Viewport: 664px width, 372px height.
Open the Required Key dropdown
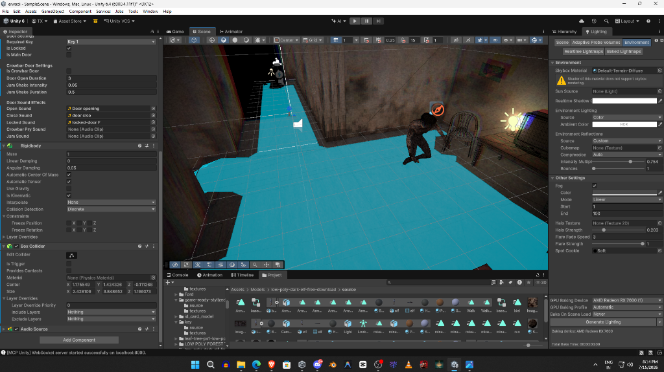112,41
